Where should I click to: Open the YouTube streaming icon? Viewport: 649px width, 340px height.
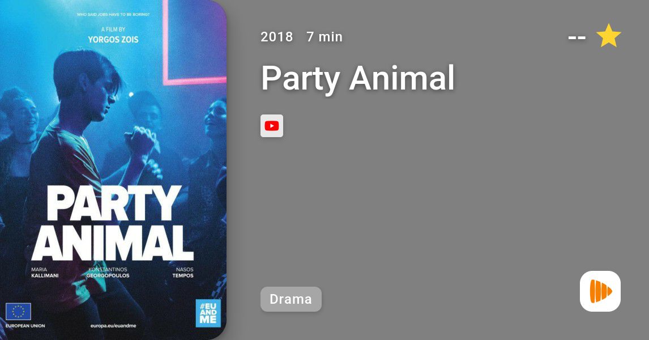tap(271, 126)
